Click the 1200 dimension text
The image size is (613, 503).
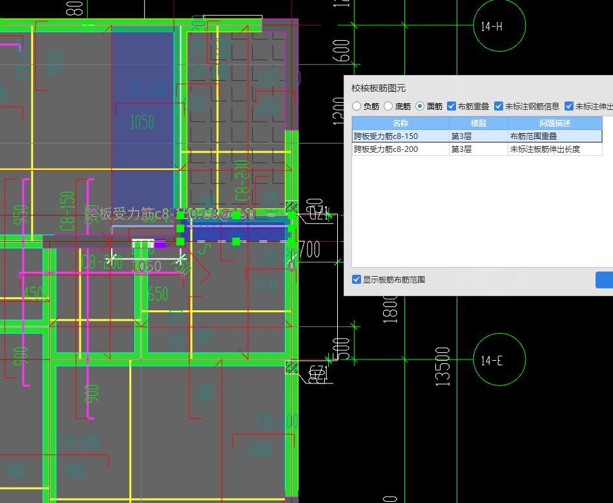[338, 111]
